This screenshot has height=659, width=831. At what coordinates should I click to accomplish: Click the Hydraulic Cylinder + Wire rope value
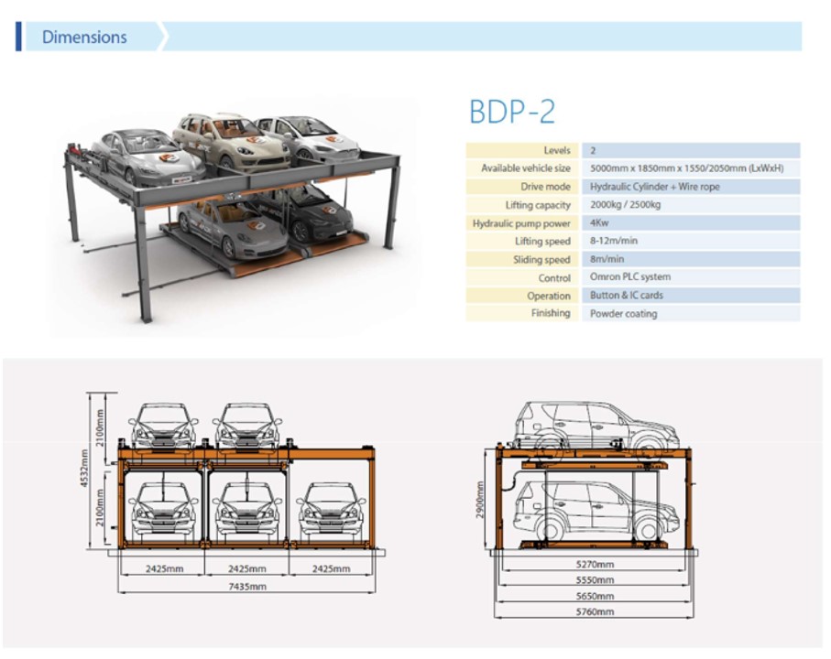654,187
